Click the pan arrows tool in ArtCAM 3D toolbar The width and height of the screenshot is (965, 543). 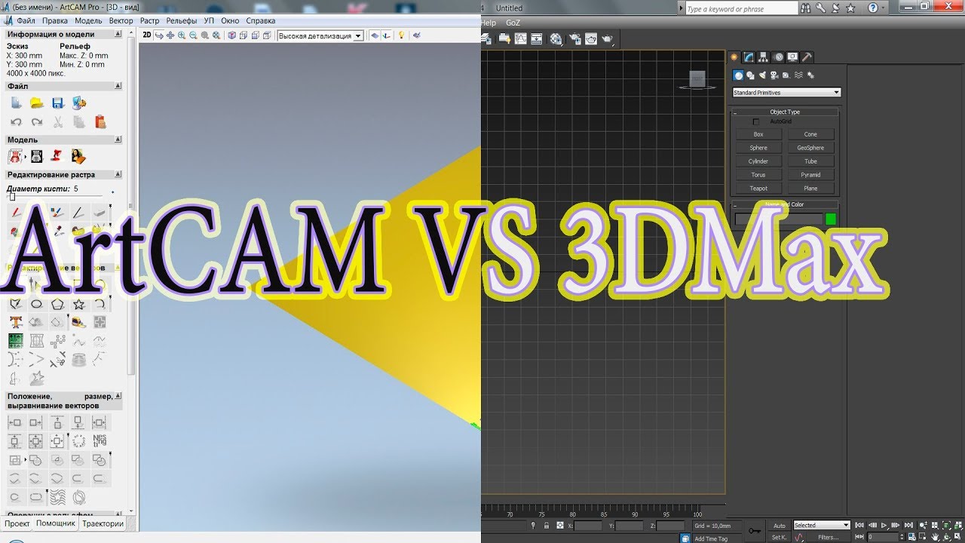[170, 35]
